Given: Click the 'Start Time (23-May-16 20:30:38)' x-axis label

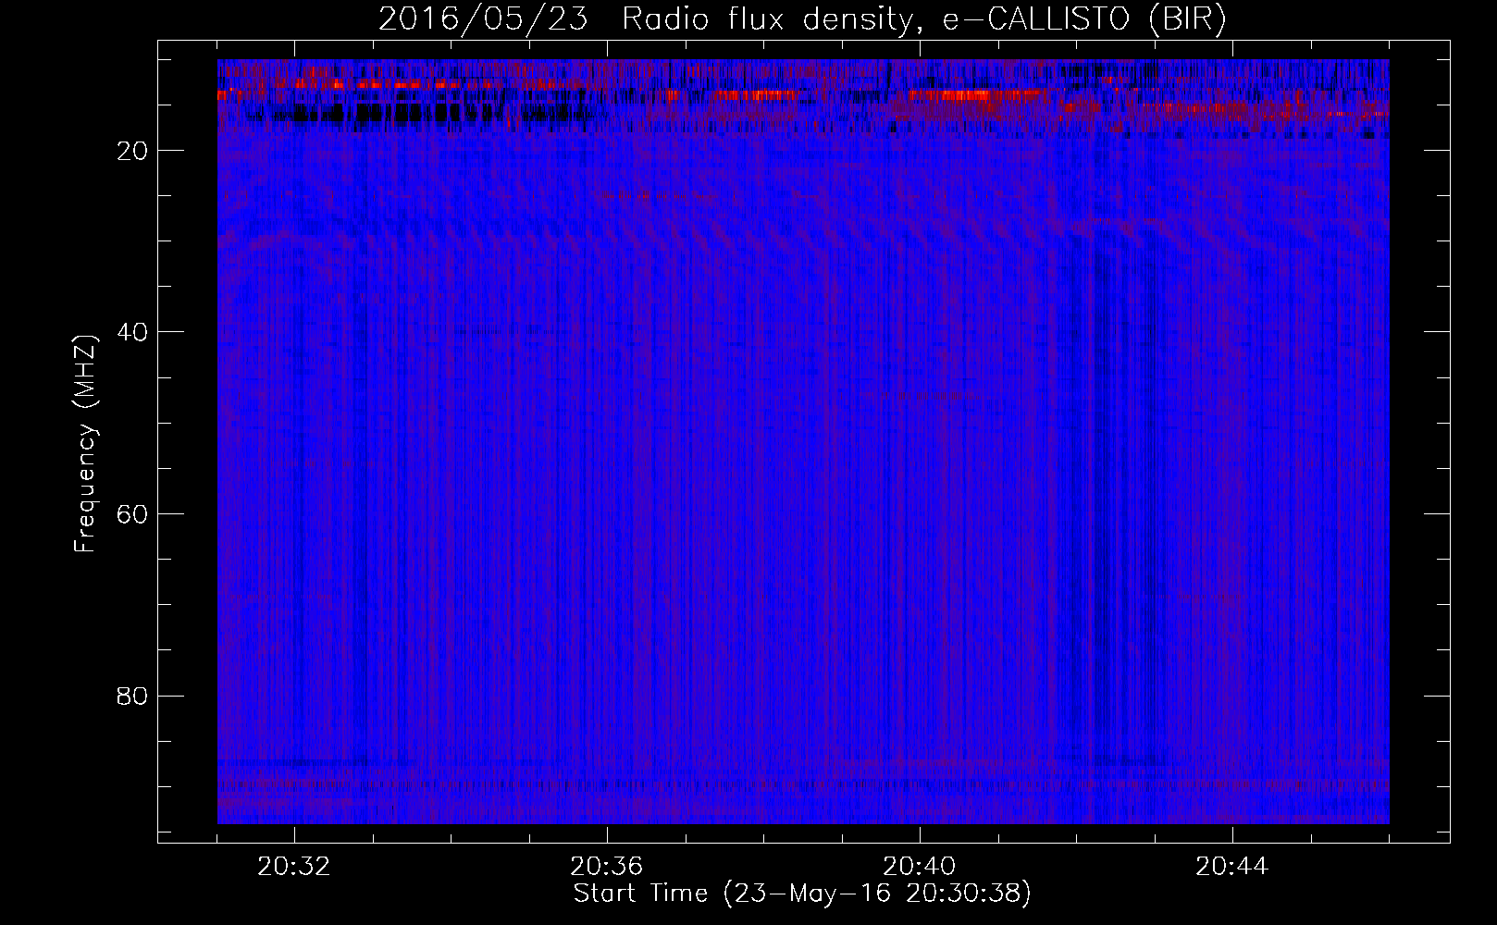Looking at the screenshot, I should 802,894.
